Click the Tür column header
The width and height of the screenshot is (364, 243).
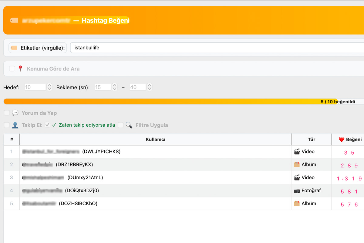click(311, 139)
